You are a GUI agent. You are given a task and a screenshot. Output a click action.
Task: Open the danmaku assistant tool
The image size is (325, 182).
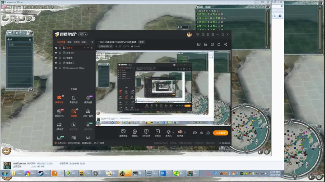pyautogui.click(x=59, y=99)
